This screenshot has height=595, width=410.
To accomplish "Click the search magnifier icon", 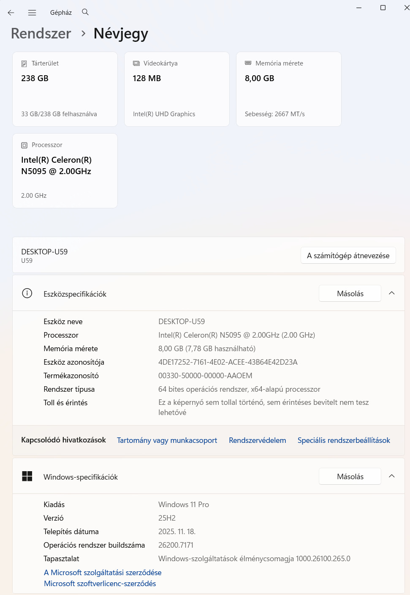I will click(x=85, y=12).
